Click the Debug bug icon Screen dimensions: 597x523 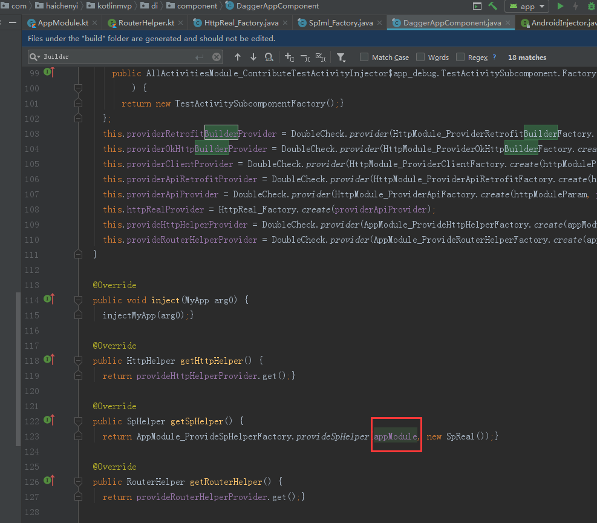coord(592,6)
